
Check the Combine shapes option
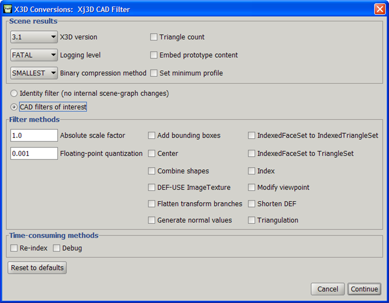click(x=152, y=171)
